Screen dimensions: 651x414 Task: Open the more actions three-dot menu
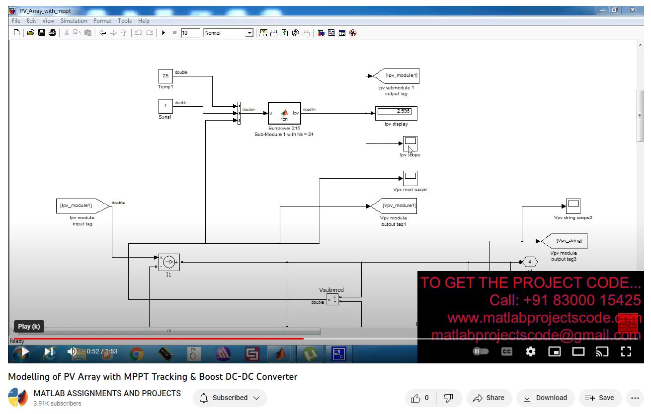pos(635,398)
